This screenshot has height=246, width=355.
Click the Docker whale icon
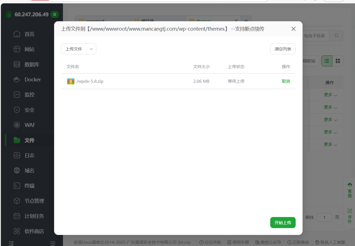17,80
